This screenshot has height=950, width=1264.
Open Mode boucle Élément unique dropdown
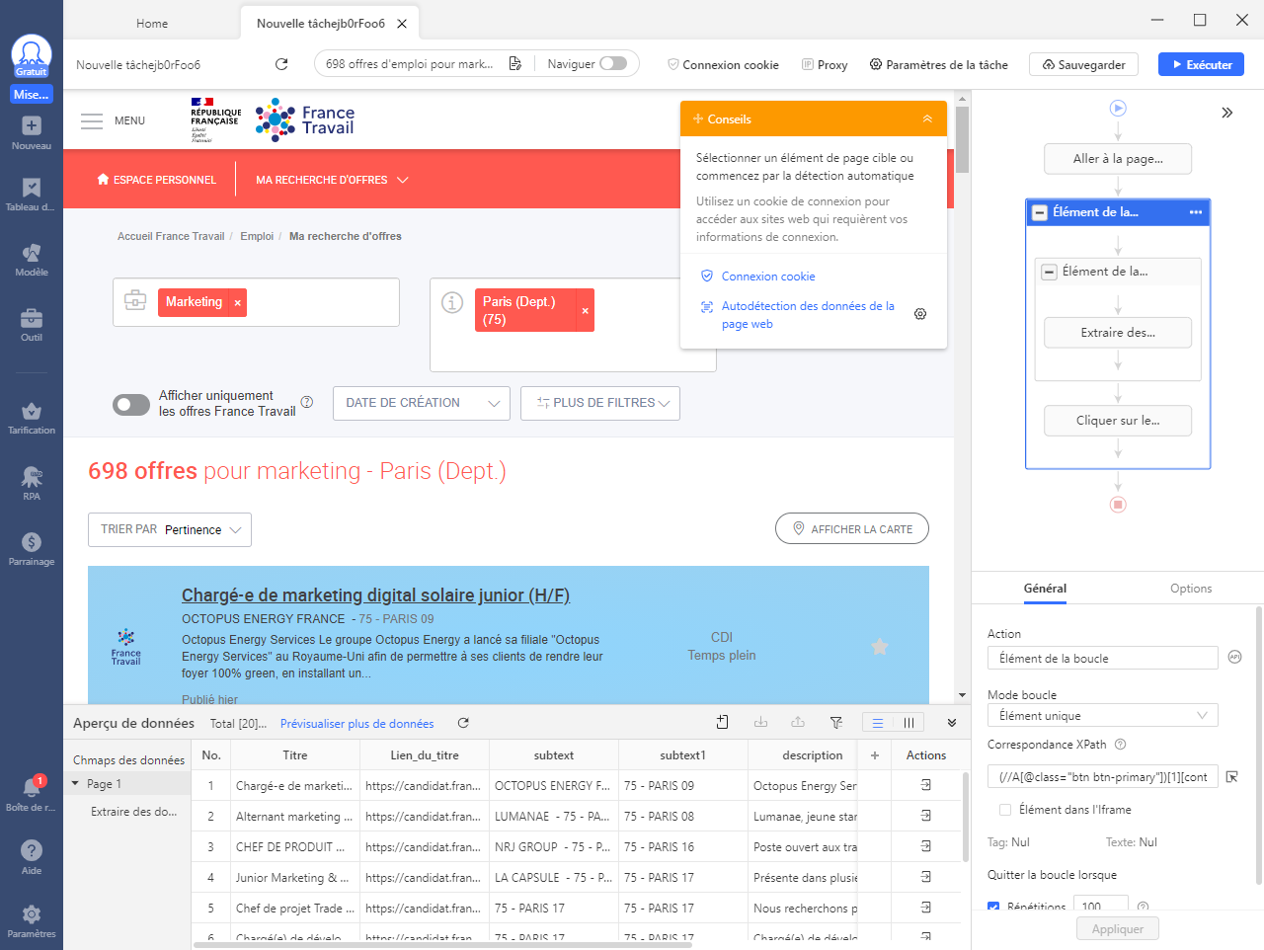click(1103, 715)
